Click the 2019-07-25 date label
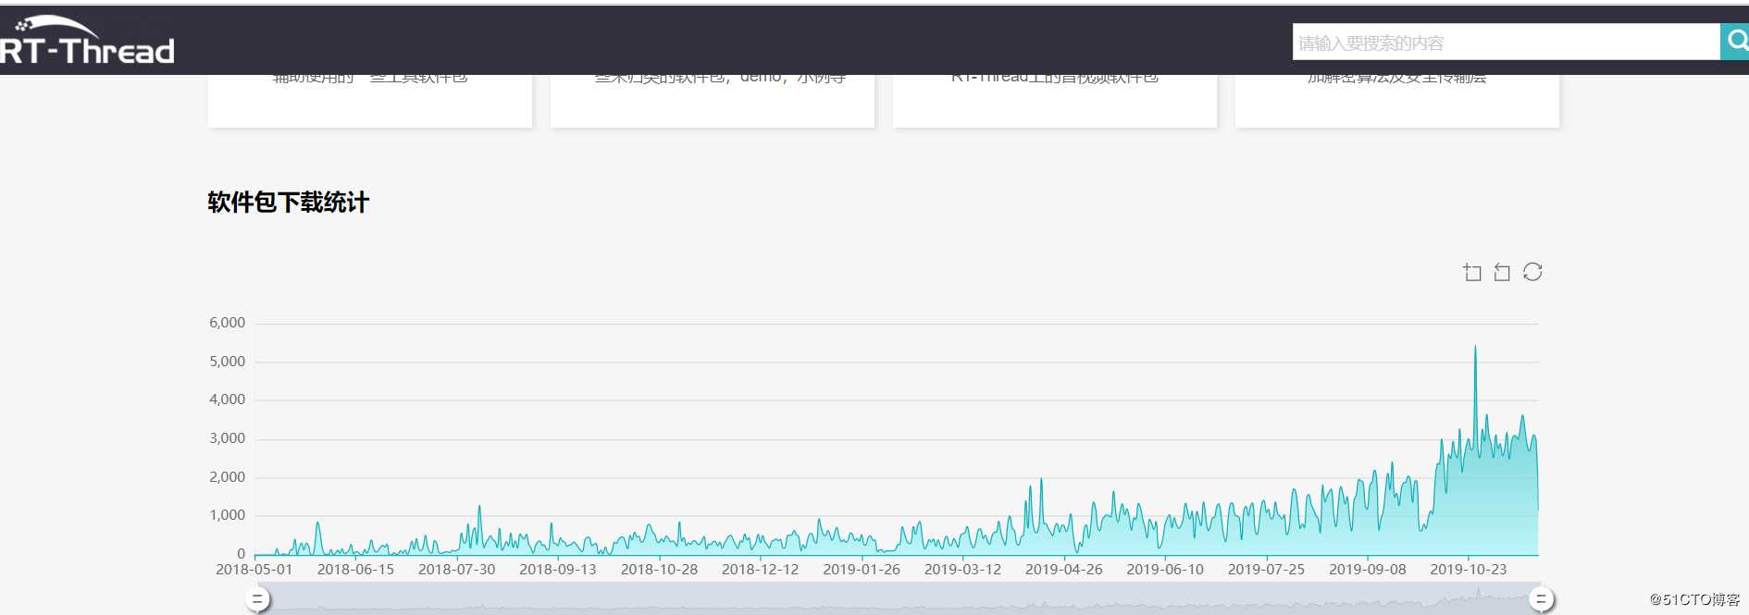Screen dimensions: 1749x615 (x=1266, y=570)
